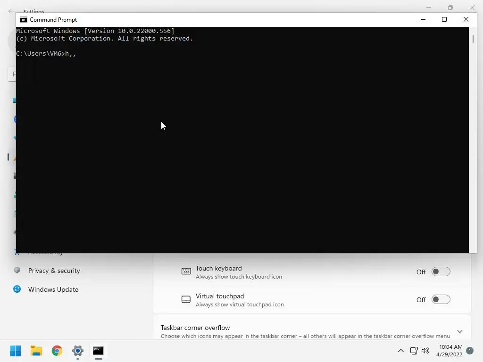The image size is (483, 362).
Task: Expand the Taskbar corner overflow section
Action: click(x=459, y=331)
